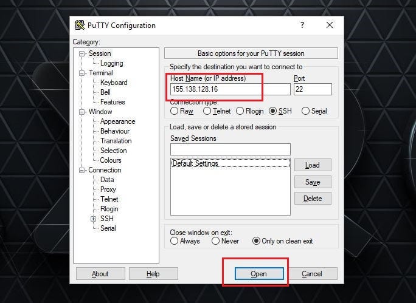The width and height of the screenshot is (416, 303).
Task: Collapse the Terminal tree node
Action: (81, 73)
